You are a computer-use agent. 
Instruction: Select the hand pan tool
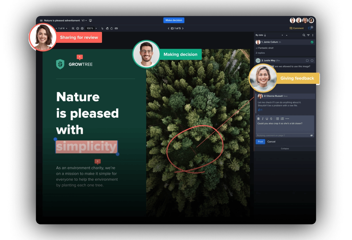[107, 29]
